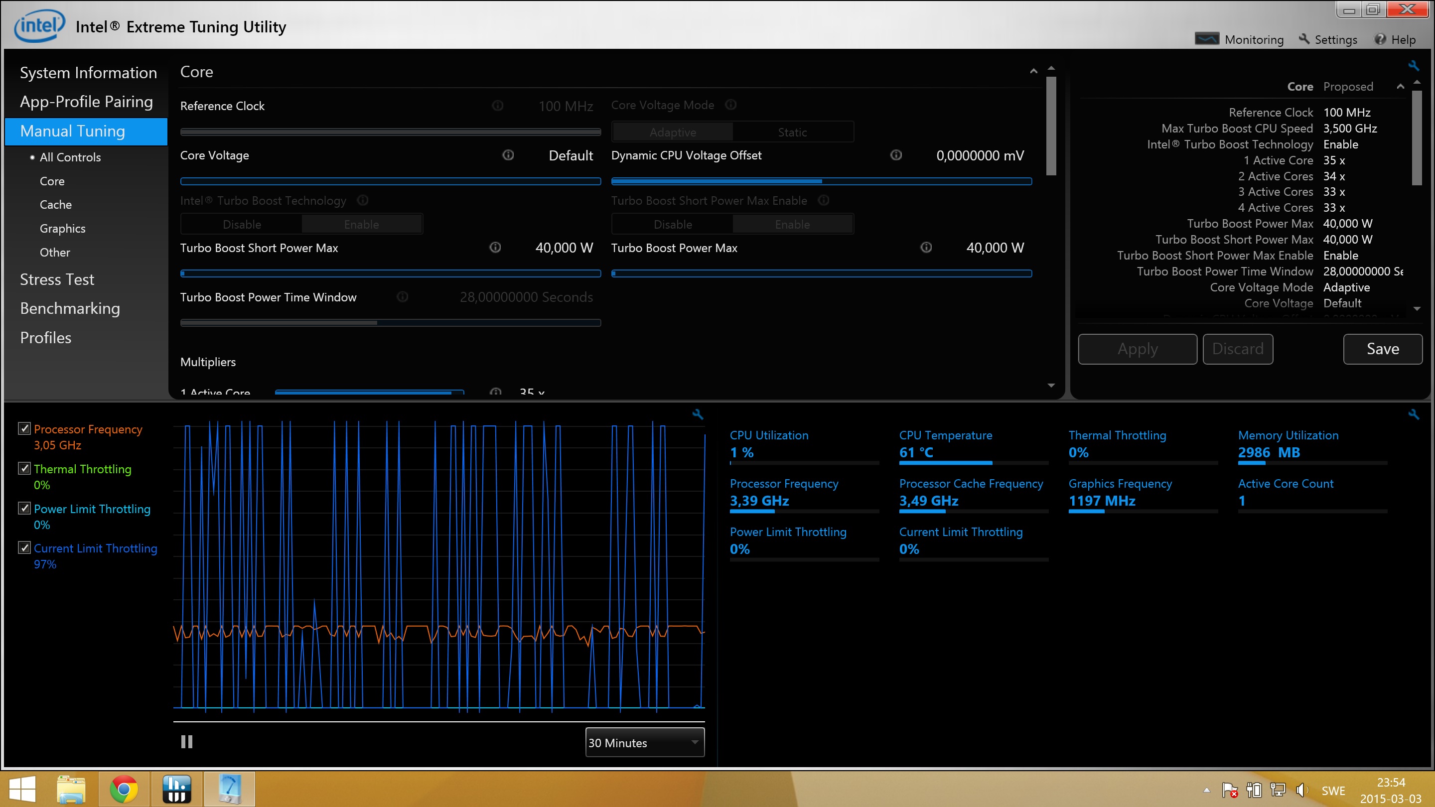Collapse the Core section chevron
The image size is (1435, 807).
[x=1033, y=71]
